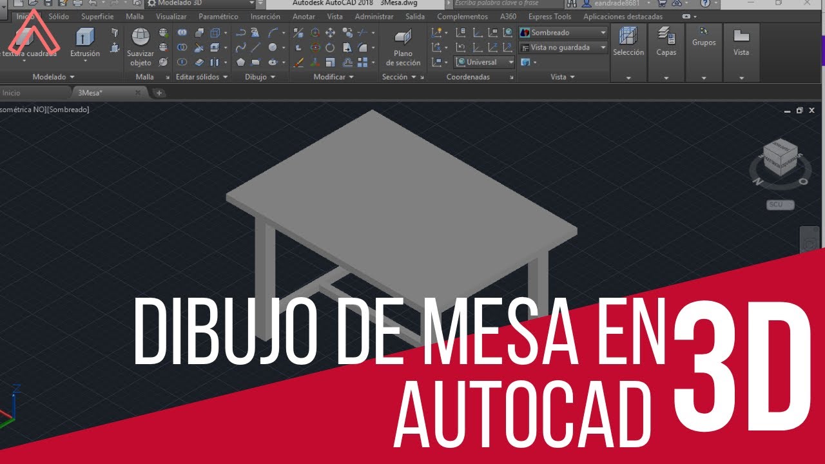Image resolution: width=825 pixels, height=464 pixels.
Task: Click the Help question mark icon
Action: click(x=705, y=3)
